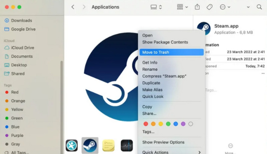Screen dimensions: 267x154
Task: Filter by the Purple sidebar tag
Action: tap(14, 135)
